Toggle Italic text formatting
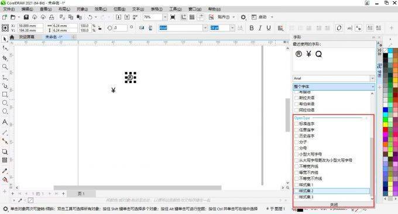Screen dimensions: 398x214 point(260,28)
